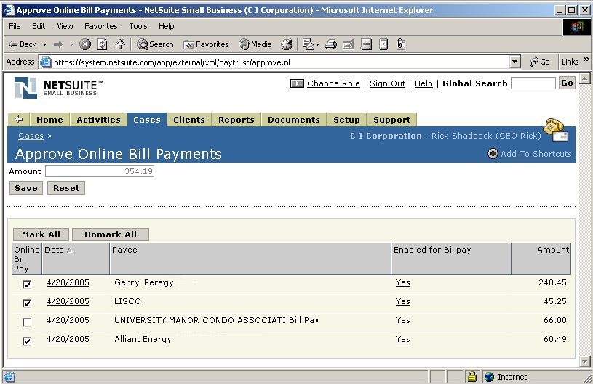The width and height of the screenshot is (593, 384).
Task: Click the page scrollbar down arrow
Action: (x=585, y=361)
